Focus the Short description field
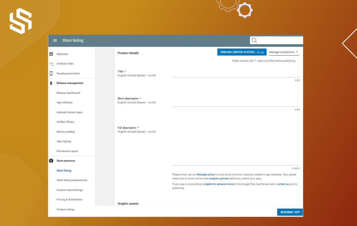 tap(236, 102)
